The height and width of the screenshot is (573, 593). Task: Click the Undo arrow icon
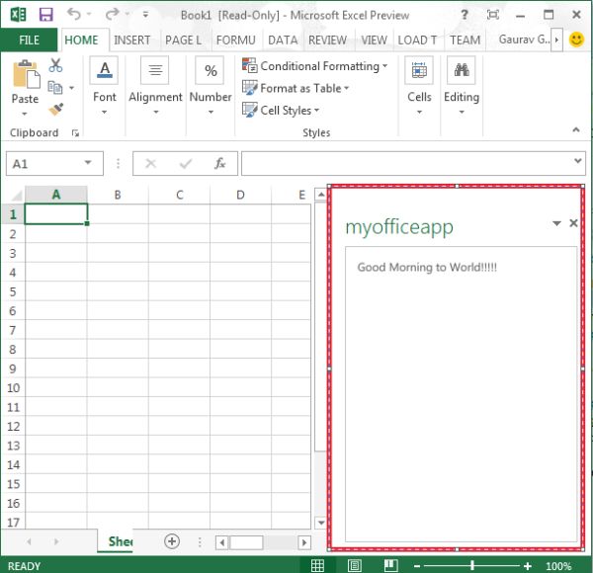pos(74,15)
